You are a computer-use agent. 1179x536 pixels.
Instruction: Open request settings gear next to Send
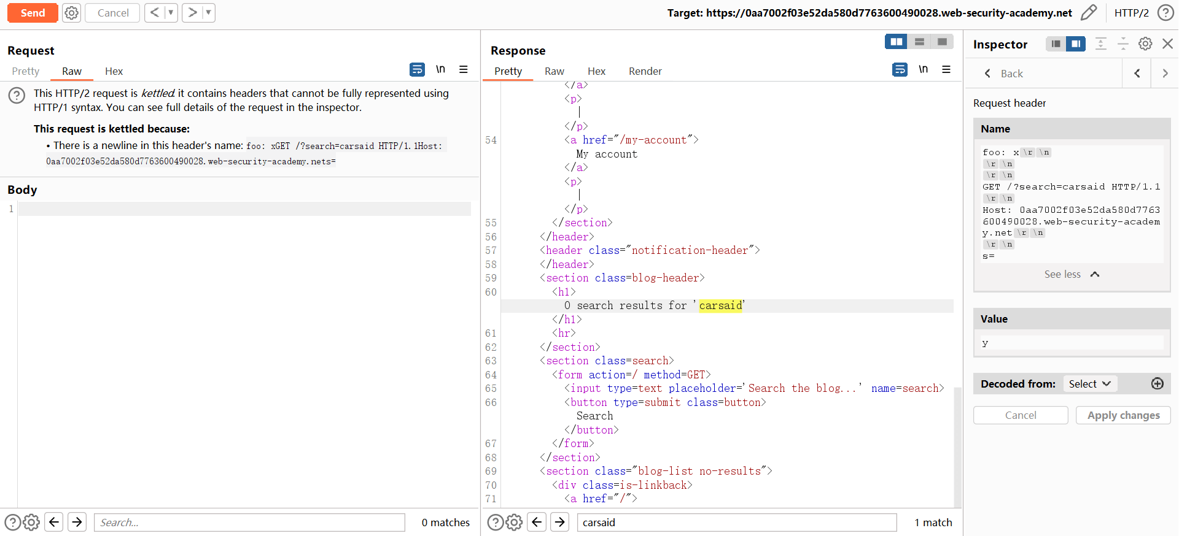[x=72, y=13]
